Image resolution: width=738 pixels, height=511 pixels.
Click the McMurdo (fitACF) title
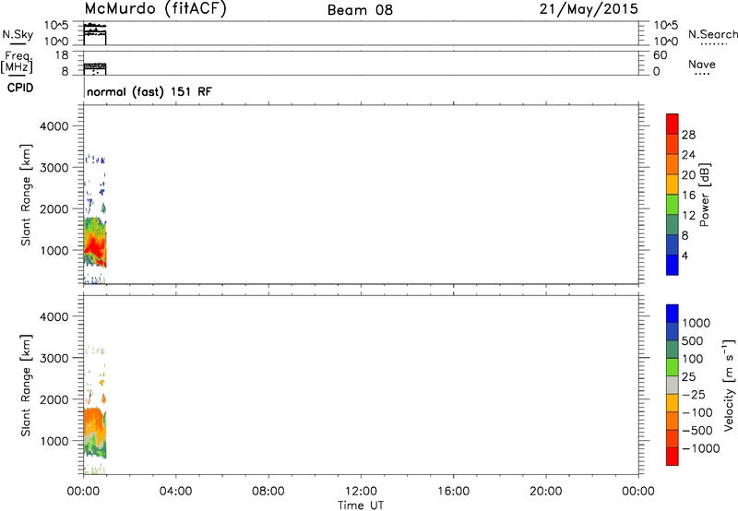tap(155, 9)
